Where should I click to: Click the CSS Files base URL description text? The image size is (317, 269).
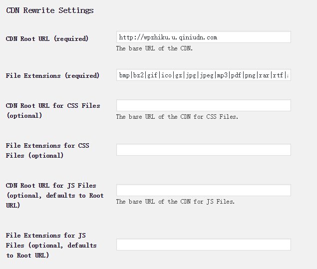pos(177,117)
